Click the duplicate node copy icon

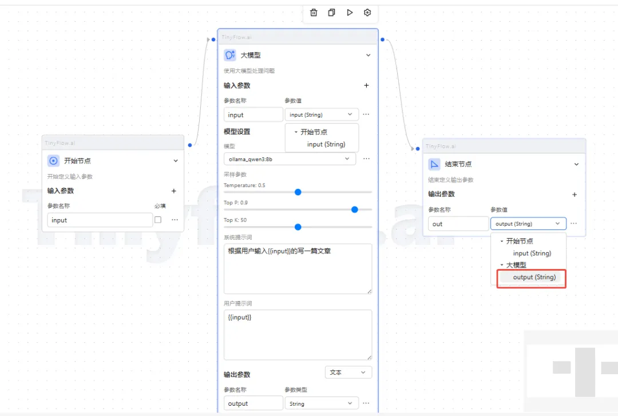(331, 13)
